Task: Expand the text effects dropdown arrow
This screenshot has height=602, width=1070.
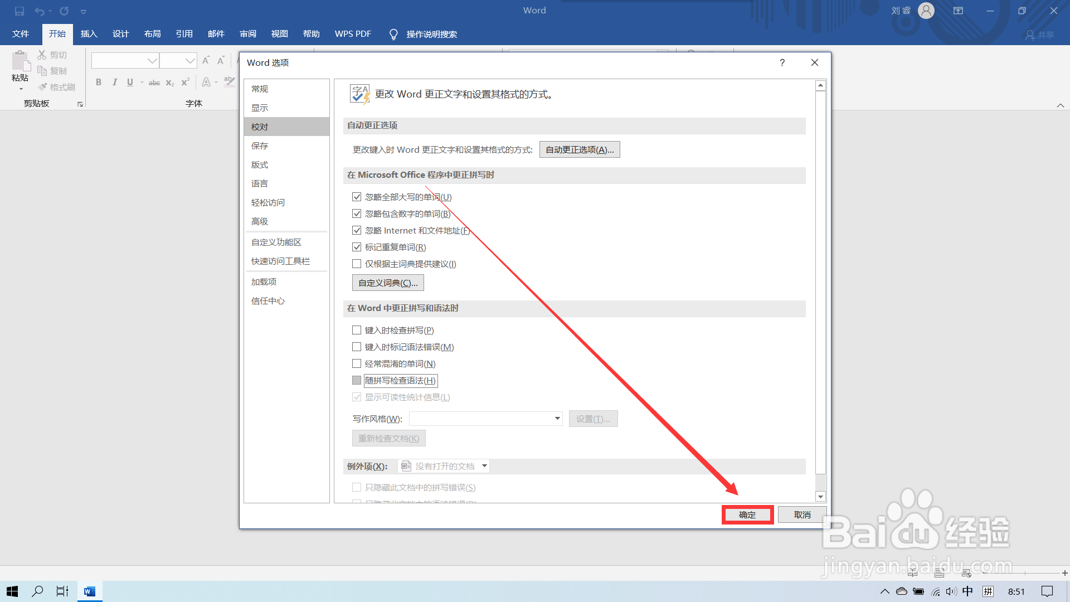Action: pyautogui.click(x=216, y=82)
